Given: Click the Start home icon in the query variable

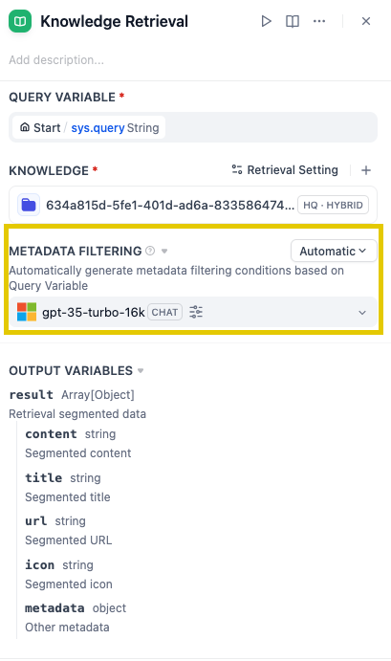Looking at the screenshot, I should coord(25,127).
